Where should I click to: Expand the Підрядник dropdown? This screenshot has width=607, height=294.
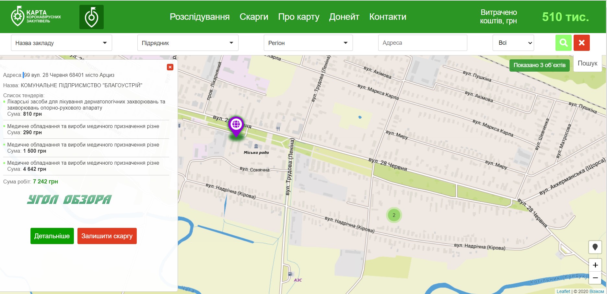coord(188,43)
